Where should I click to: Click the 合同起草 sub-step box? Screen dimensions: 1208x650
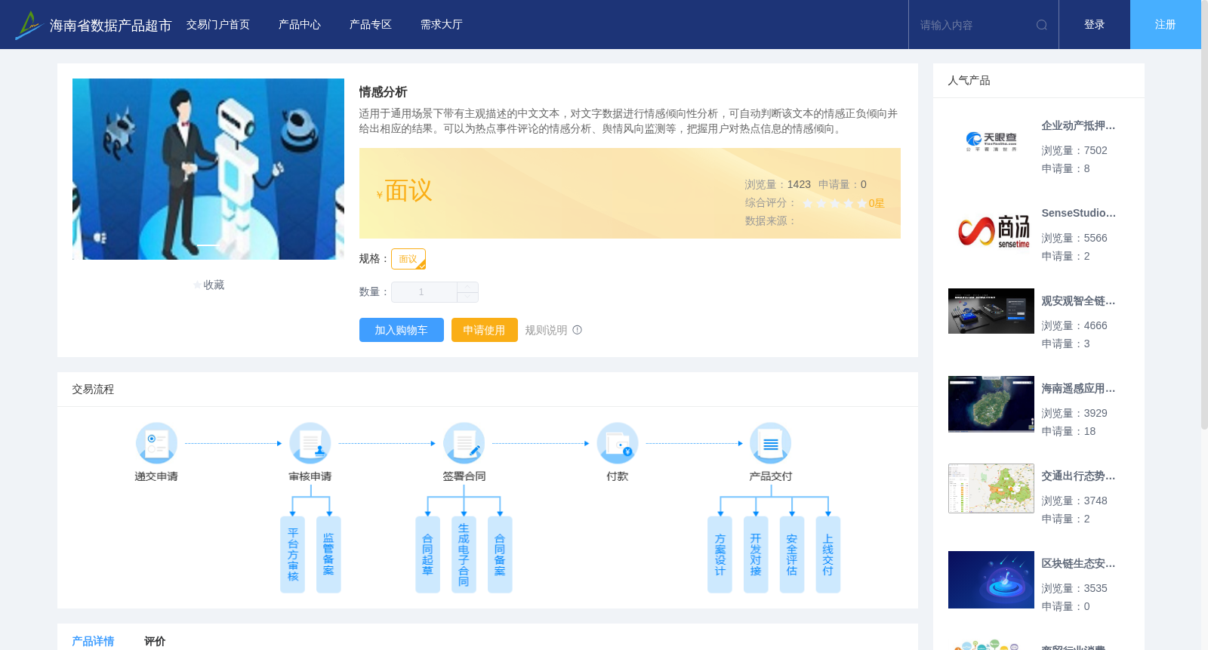pyautogui.click(x=427, y=555)
